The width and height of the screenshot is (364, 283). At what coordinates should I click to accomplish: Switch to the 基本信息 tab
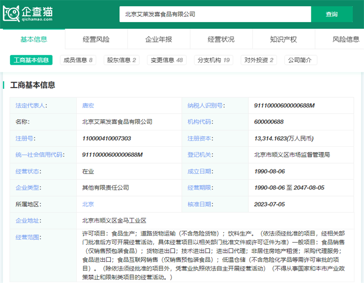[x=34, y=39]
